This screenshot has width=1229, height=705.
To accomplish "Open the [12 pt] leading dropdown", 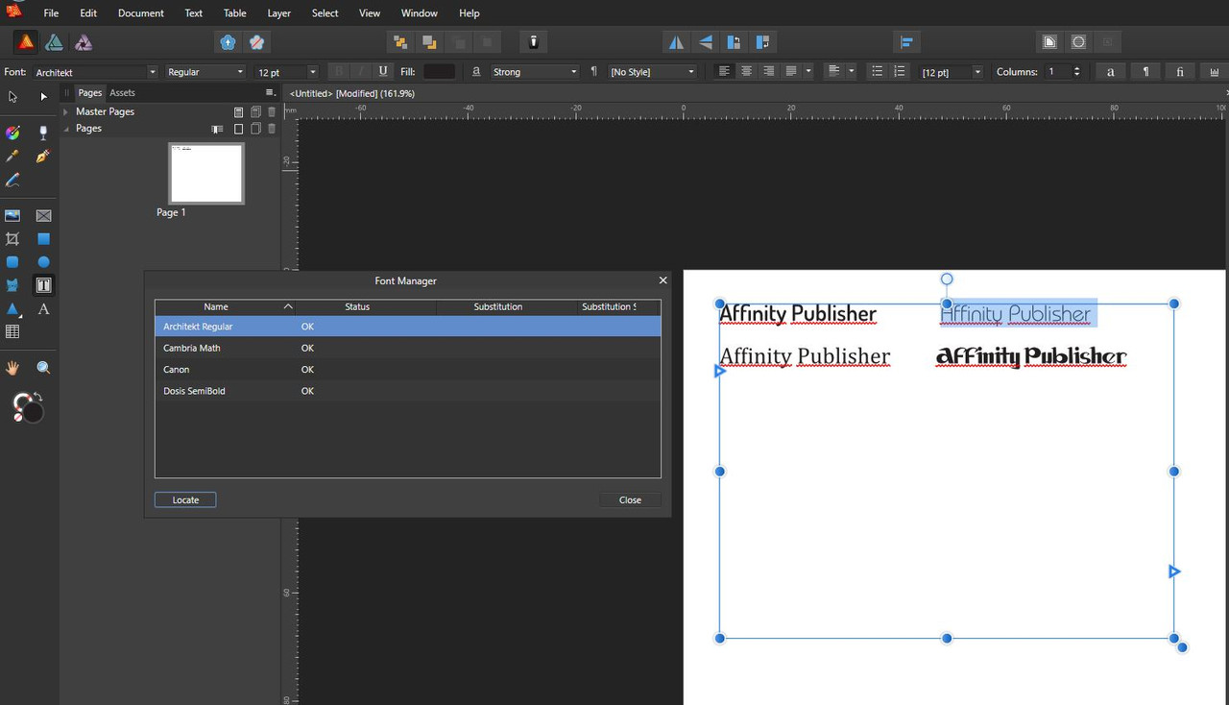I will [x=952, y=72].
